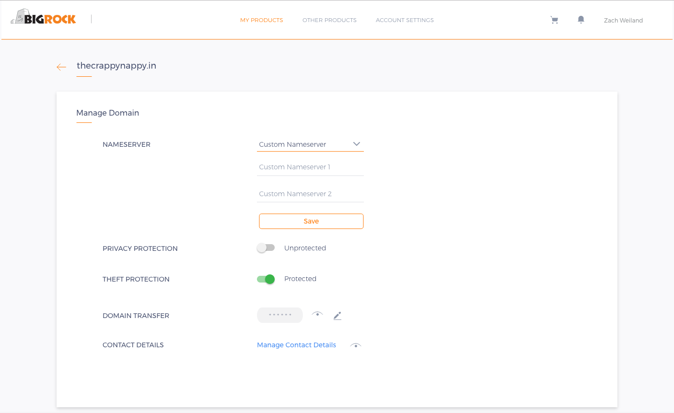Open the Other Products tab

(329, 20)
